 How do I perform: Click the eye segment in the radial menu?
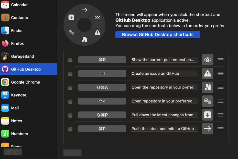click(x=97, y=17)
